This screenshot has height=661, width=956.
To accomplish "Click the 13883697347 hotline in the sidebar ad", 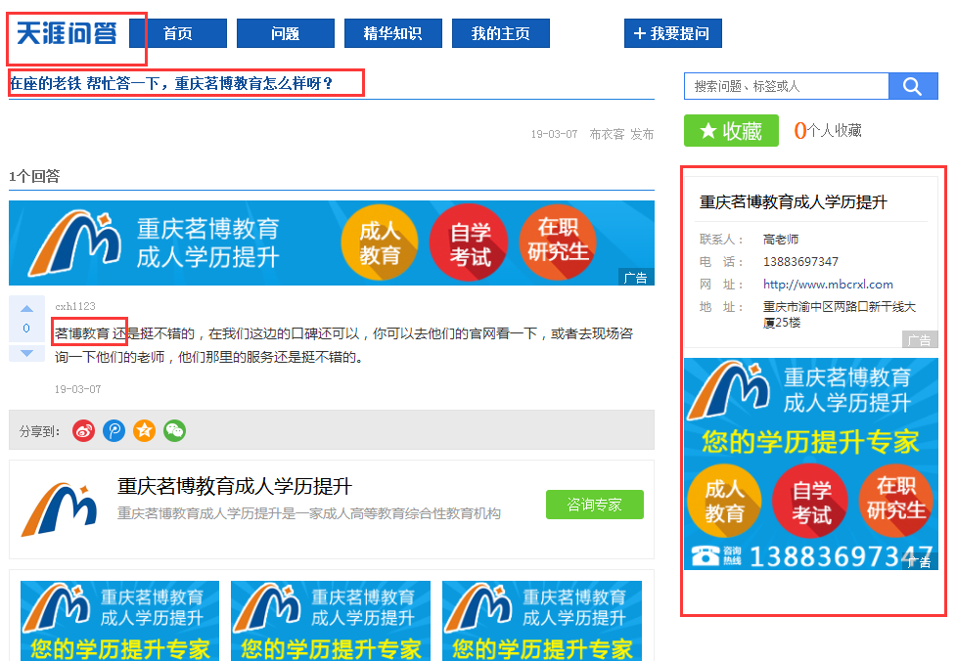I will [841, 556].
